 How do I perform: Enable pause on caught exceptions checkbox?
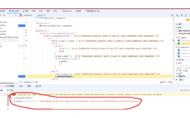pyautogui.click(x=177, y=34)
